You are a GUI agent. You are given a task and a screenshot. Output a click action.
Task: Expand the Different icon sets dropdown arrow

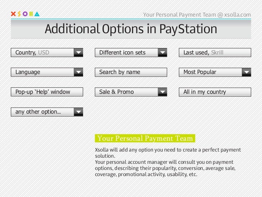coord(162,53)
